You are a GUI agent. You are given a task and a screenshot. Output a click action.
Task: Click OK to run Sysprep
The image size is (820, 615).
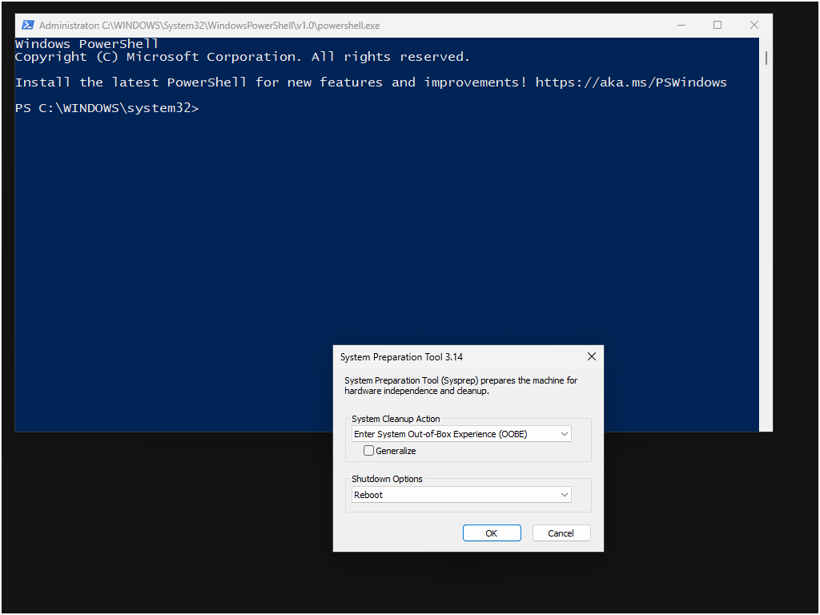[491, 533]
